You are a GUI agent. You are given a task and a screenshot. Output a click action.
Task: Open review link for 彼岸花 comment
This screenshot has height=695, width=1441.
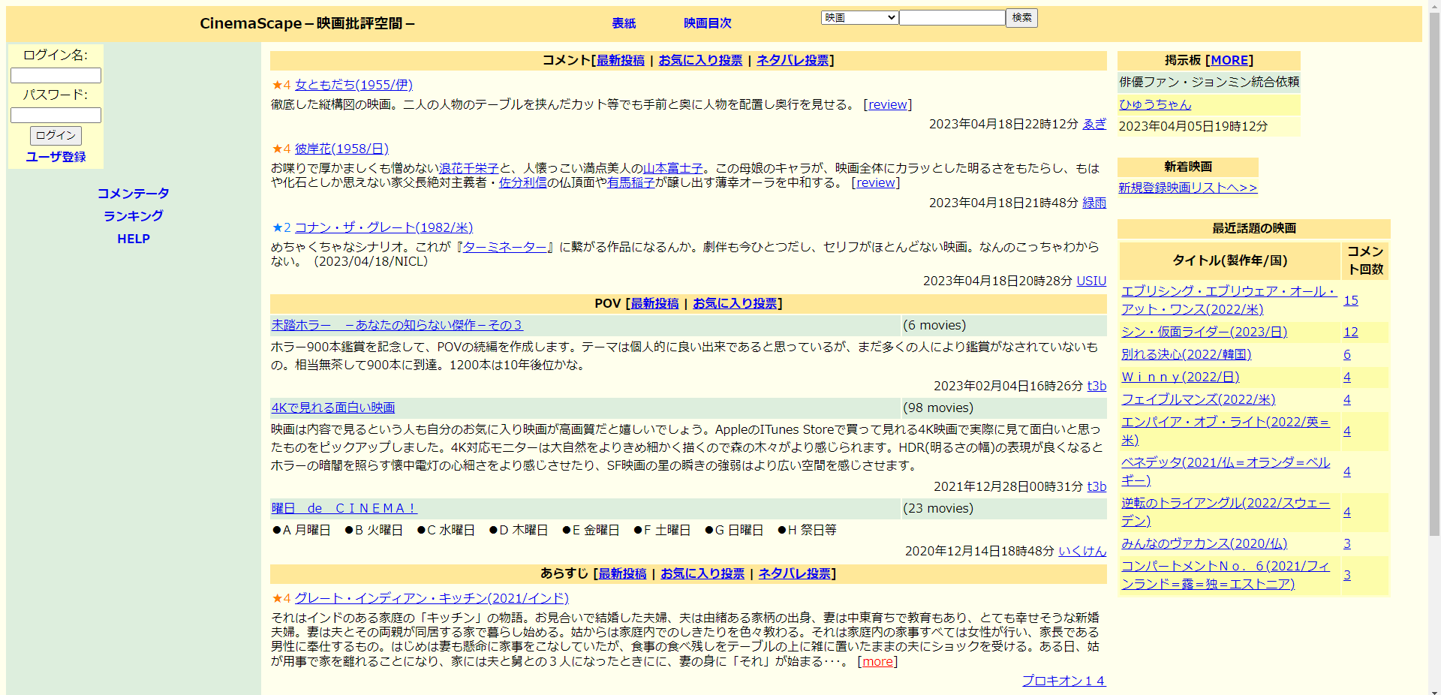click(x=876, y=182)
